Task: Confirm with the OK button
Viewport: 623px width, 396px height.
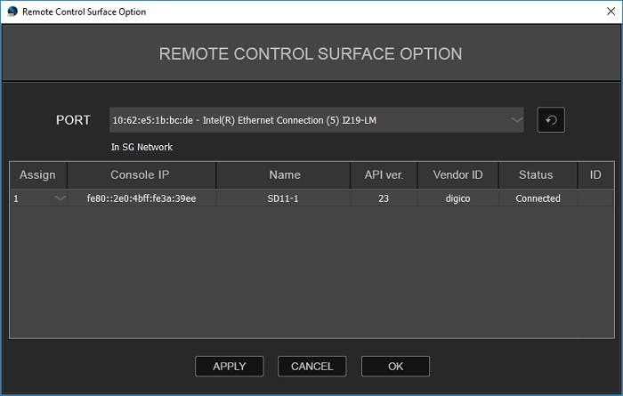Action: pyautogui.click(x=395, y=366)
